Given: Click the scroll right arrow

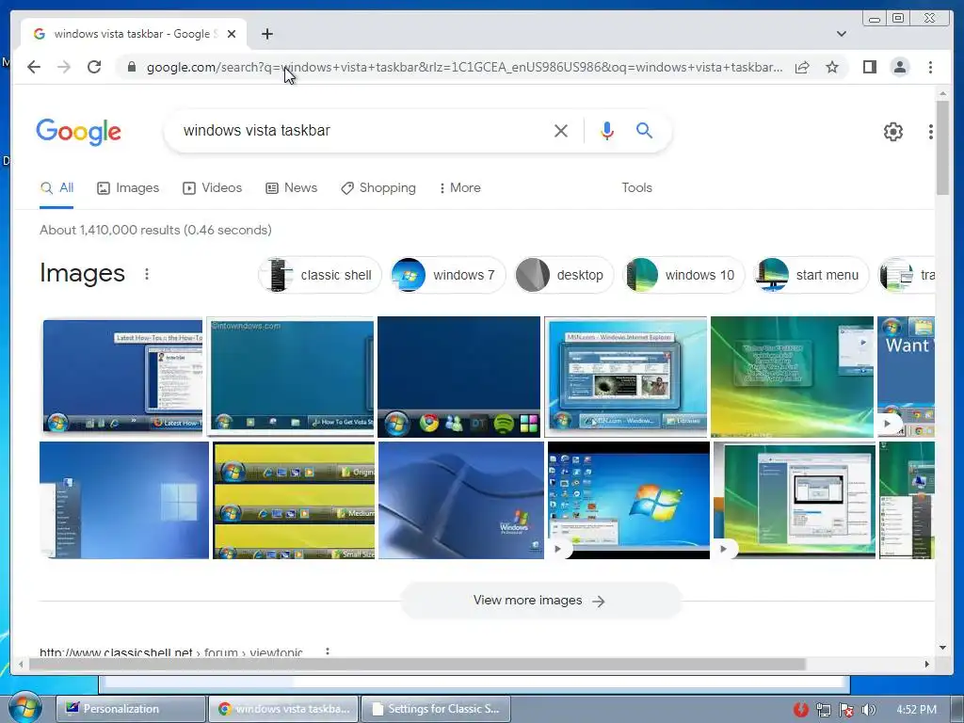Looking at the screenshot, I should tap(926, 664).
